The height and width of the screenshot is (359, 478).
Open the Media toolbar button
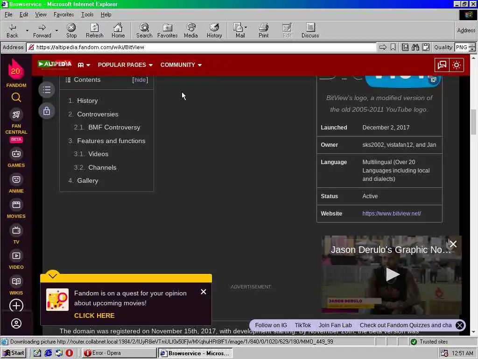coord(191,30)
